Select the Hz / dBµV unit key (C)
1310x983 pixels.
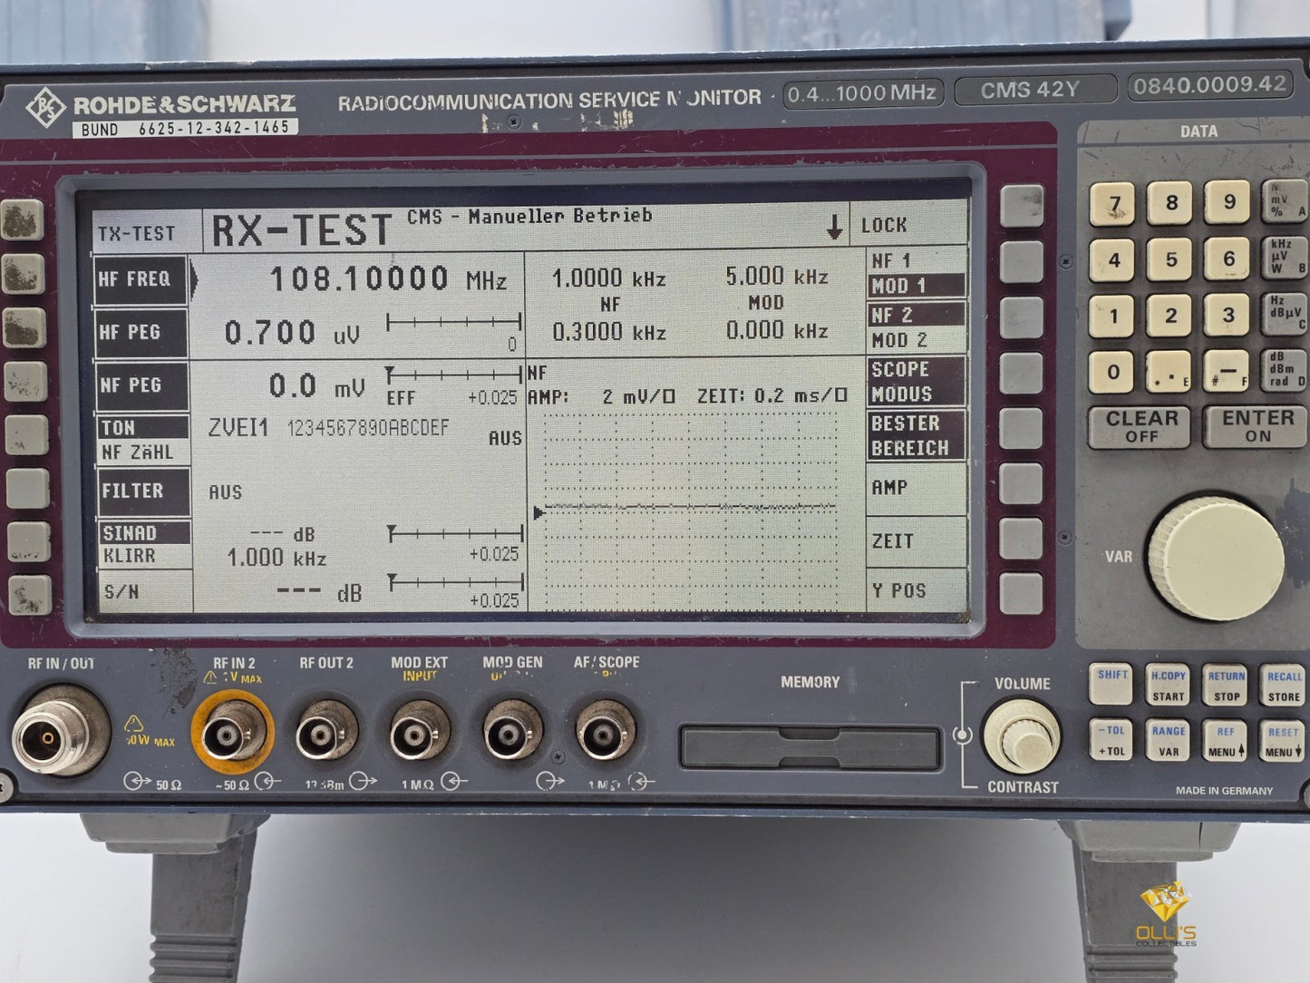[x=1286, y=316]
